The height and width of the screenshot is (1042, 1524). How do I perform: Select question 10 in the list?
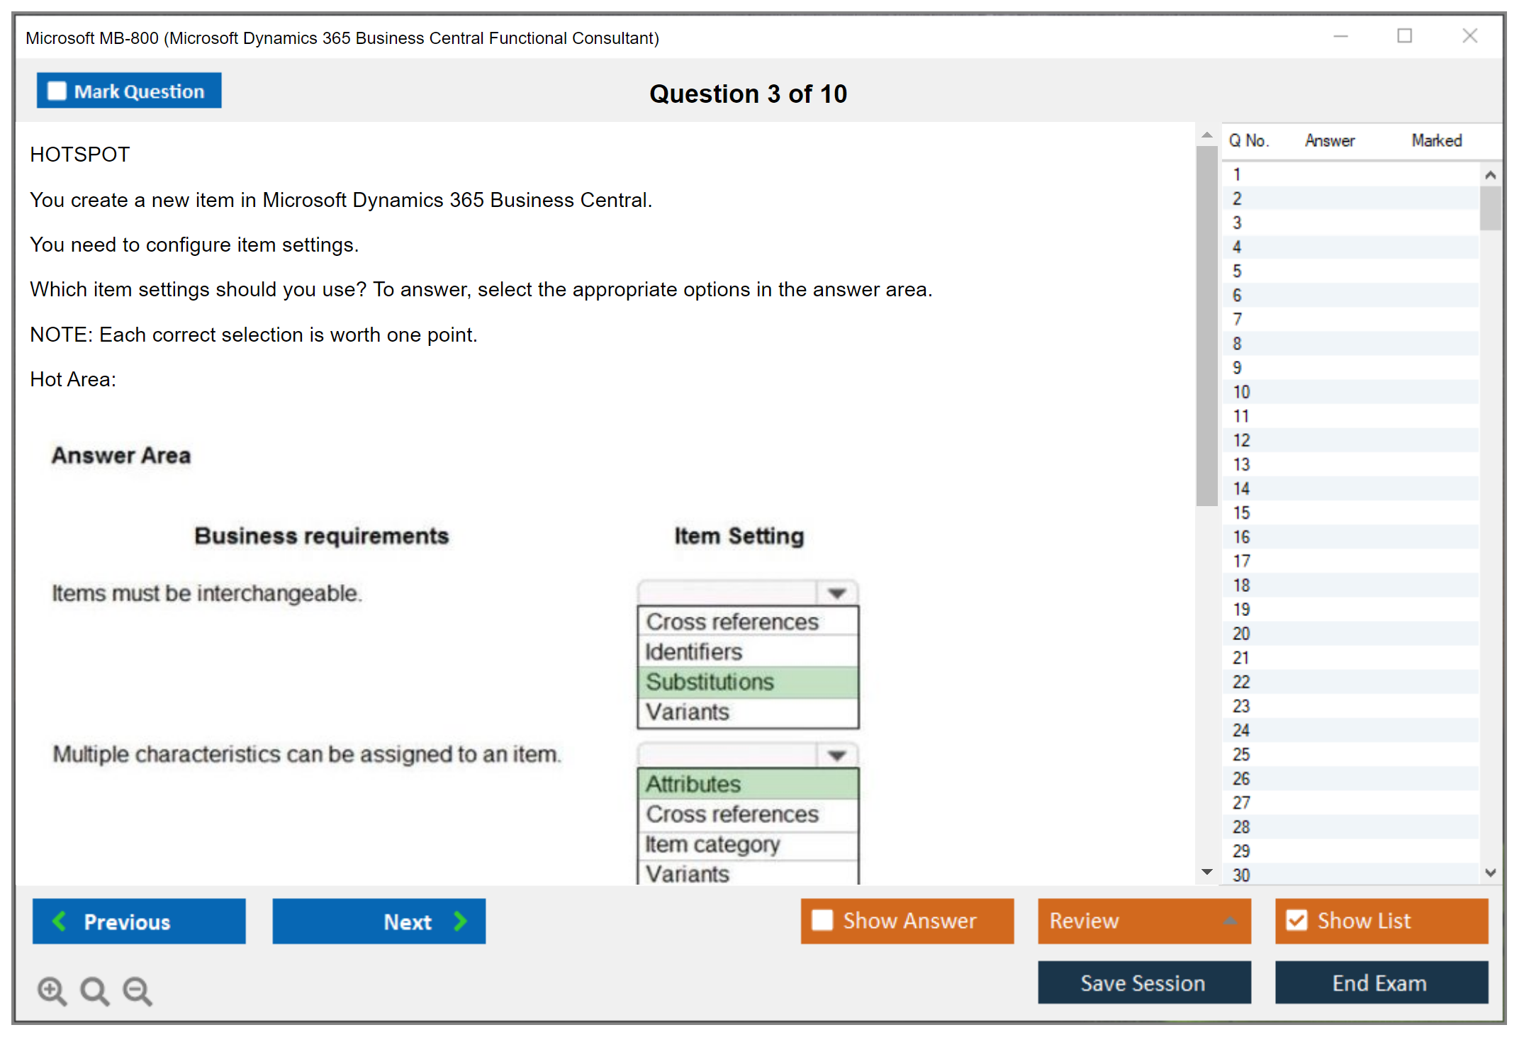1242,392
